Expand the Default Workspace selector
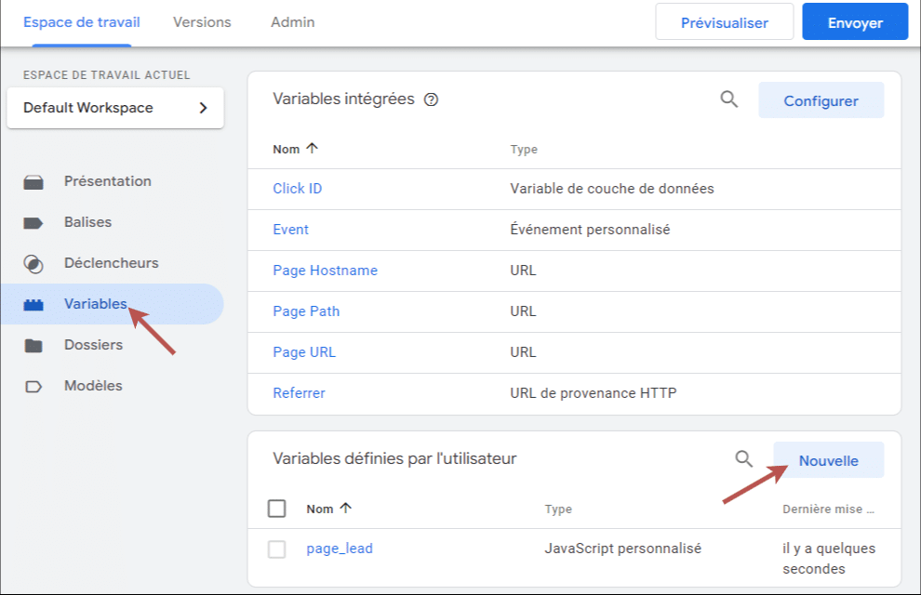This screenshot has width=921, height=595. click(114, 108)
